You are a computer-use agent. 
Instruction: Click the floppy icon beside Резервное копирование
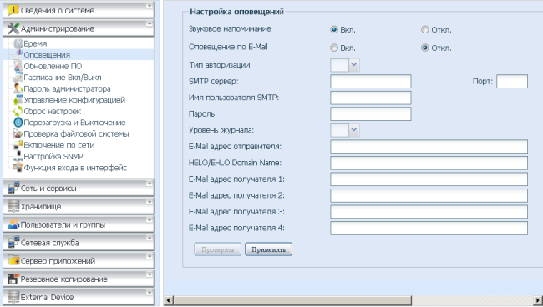tap(13, 279)
